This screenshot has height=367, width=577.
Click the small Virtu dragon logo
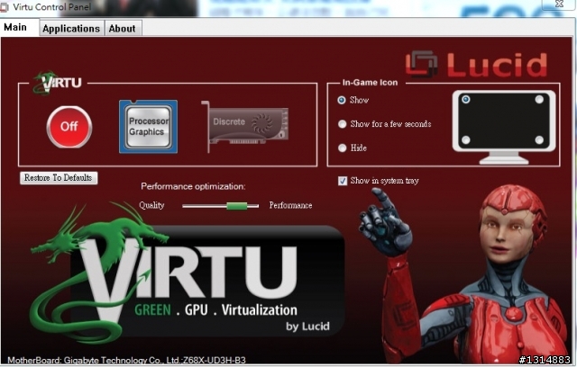pyautogui.click(x=58, y=83)
